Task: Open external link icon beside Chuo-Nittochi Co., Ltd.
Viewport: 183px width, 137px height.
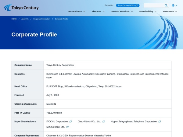Action: click(x=104, y=121)
